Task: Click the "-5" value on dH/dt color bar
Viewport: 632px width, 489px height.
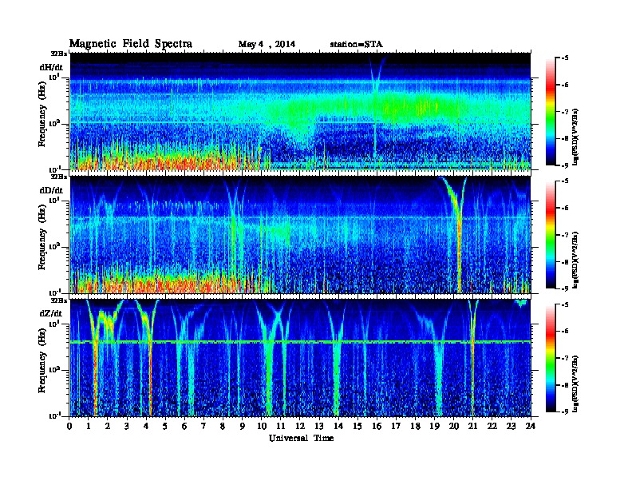Action: 565,58
